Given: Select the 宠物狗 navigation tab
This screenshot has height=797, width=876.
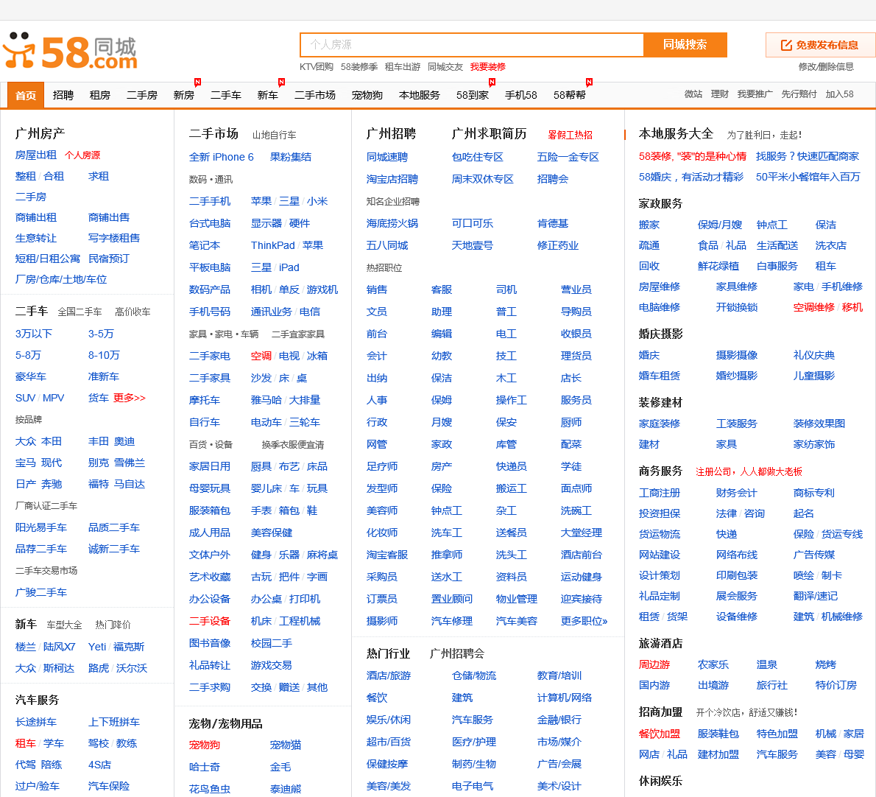Looking at the screenshot, I should coord(367,95).
